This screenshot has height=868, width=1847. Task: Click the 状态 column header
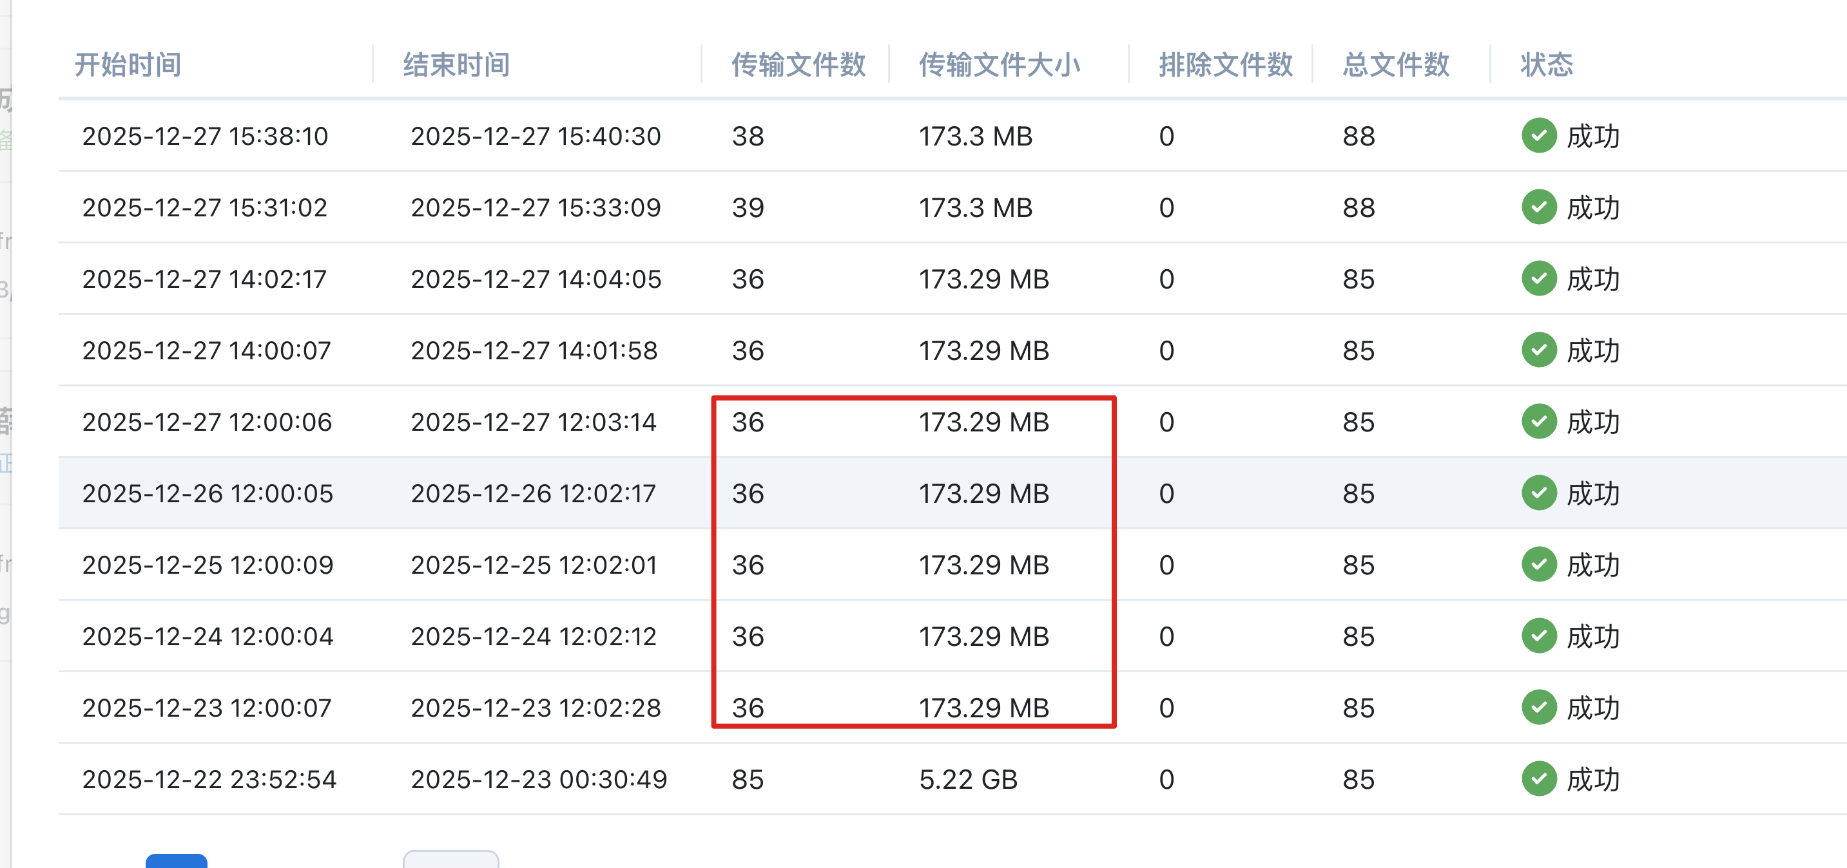click(x=1546, y=64)
